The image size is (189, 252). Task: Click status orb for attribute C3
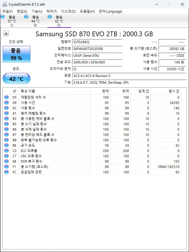click(6, 151)
